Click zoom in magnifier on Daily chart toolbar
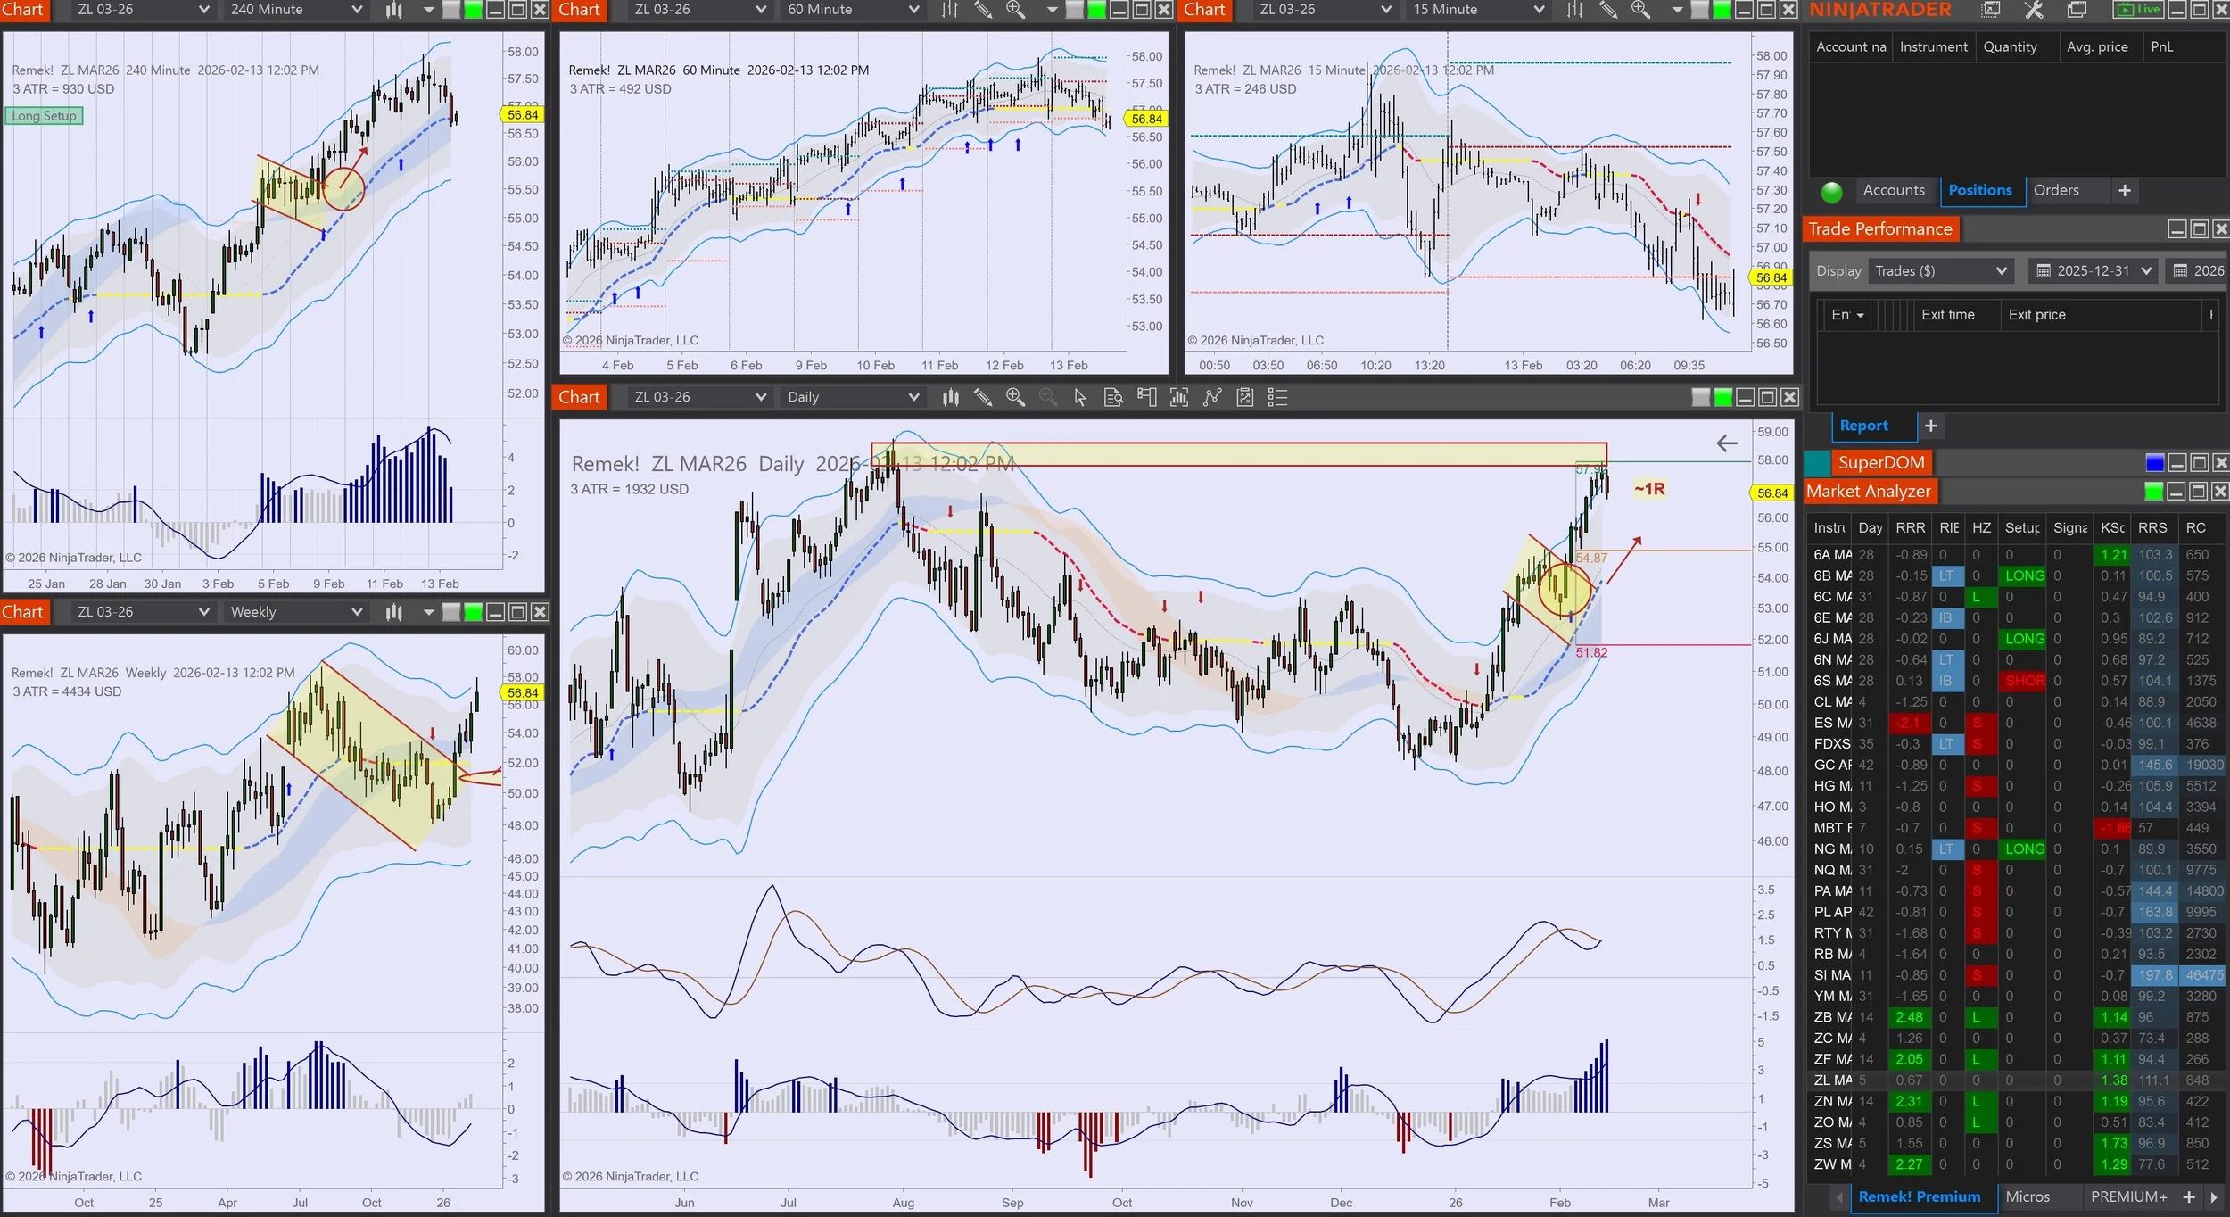This screenshot has width=2230, height=1217. (1015, 398)
